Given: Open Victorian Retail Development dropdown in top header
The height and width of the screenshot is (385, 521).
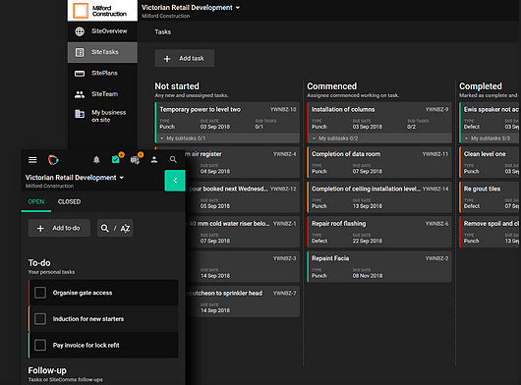Looking at the screenshot, I should coord(191,8).
